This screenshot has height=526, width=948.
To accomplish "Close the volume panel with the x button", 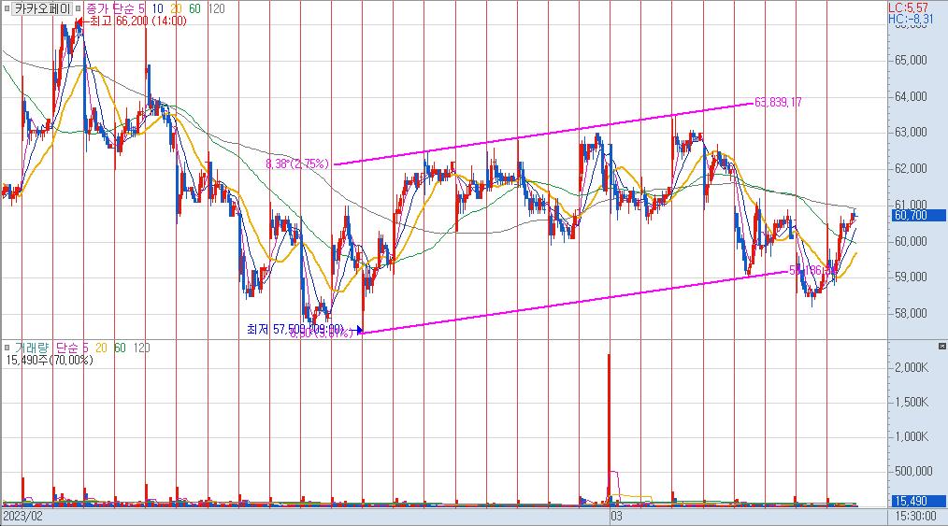I will (942, 346).
